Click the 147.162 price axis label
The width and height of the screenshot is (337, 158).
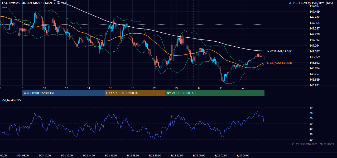pyautogui.click(x=315, y=40)
